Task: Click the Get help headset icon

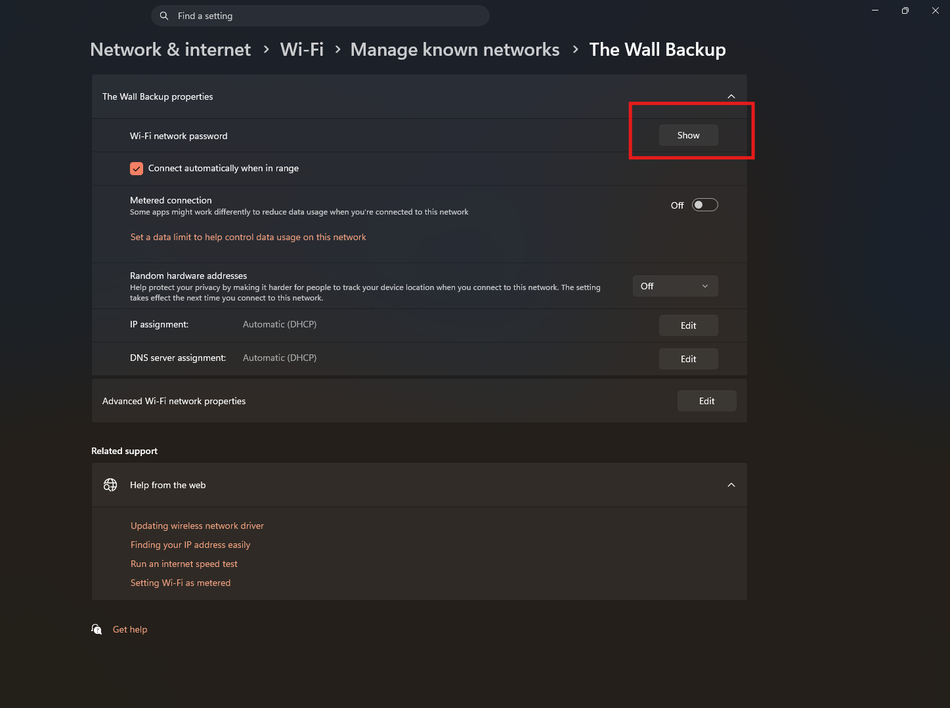Action: pyautogui.click(x=97, y=629)
